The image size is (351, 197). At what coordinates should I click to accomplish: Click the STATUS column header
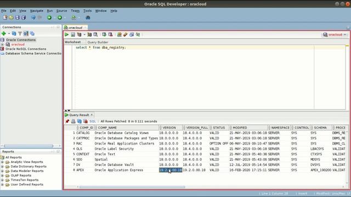[x=219, y=128]
